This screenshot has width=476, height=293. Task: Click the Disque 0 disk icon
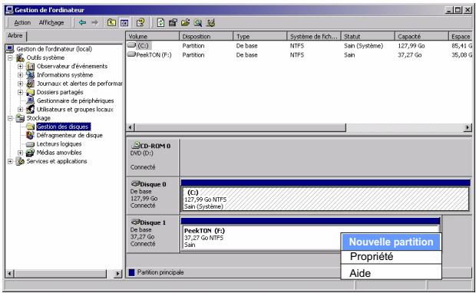135,184
